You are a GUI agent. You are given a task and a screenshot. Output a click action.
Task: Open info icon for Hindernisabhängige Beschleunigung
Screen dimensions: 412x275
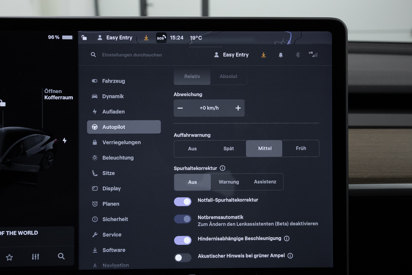point(287,238)
